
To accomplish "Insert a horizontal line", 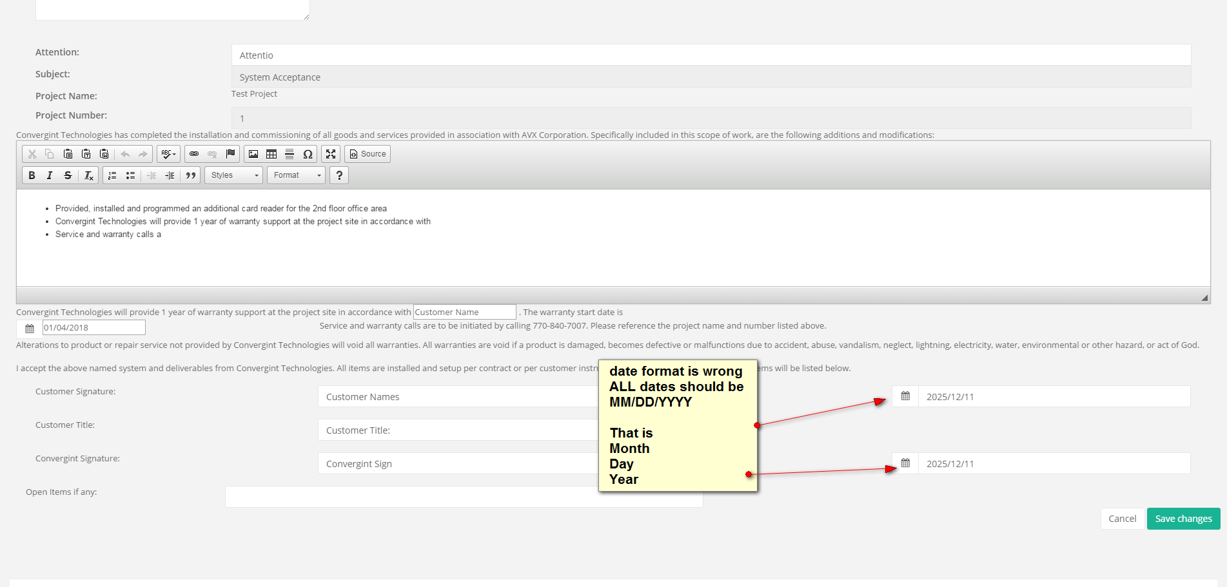I will click(290, 154).
